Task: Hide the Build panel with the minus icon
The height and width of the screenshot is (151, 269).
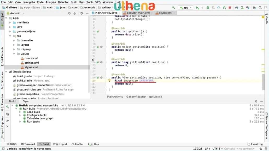Action: point(261,101)
